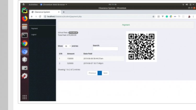Click the Previous pagination button
The image size is (196, 110).
coord(92,73)
